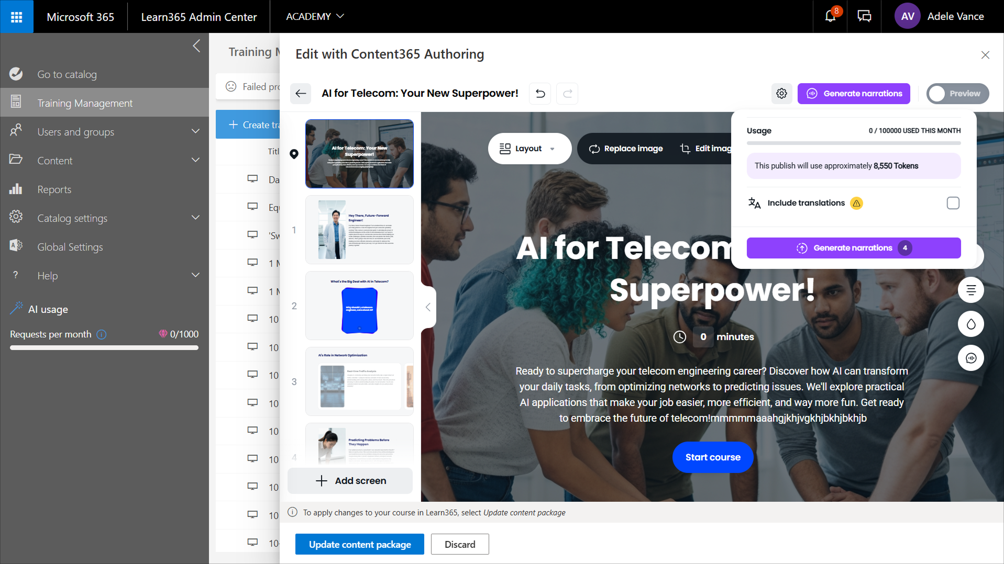Viewport: 1004px width, 564px height.
Task: Select slide 2 thumbnail
Action: click(x=359, y=306)
